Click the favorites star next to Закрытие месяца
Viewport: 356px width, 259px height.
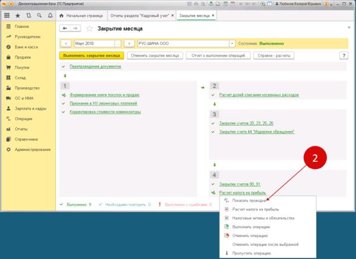90,28
